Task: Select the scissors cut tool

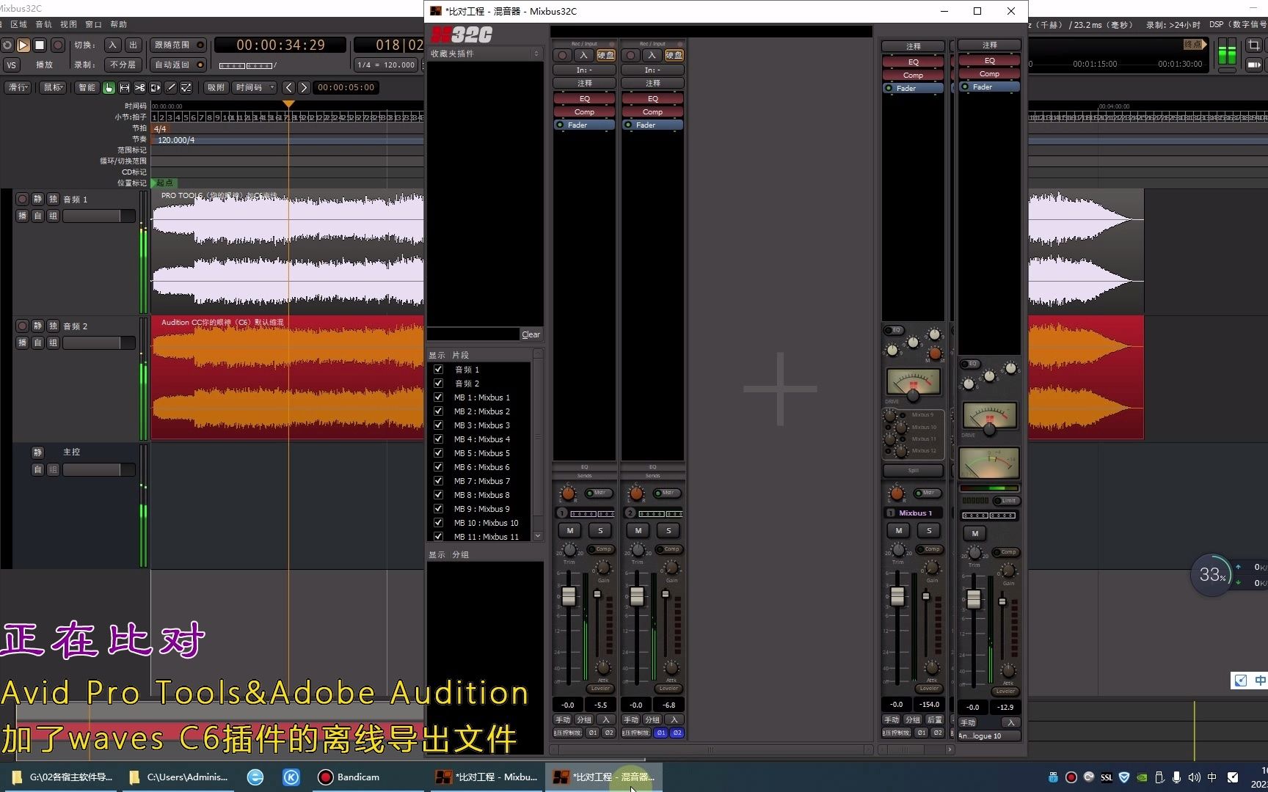Action: [139, 87]
